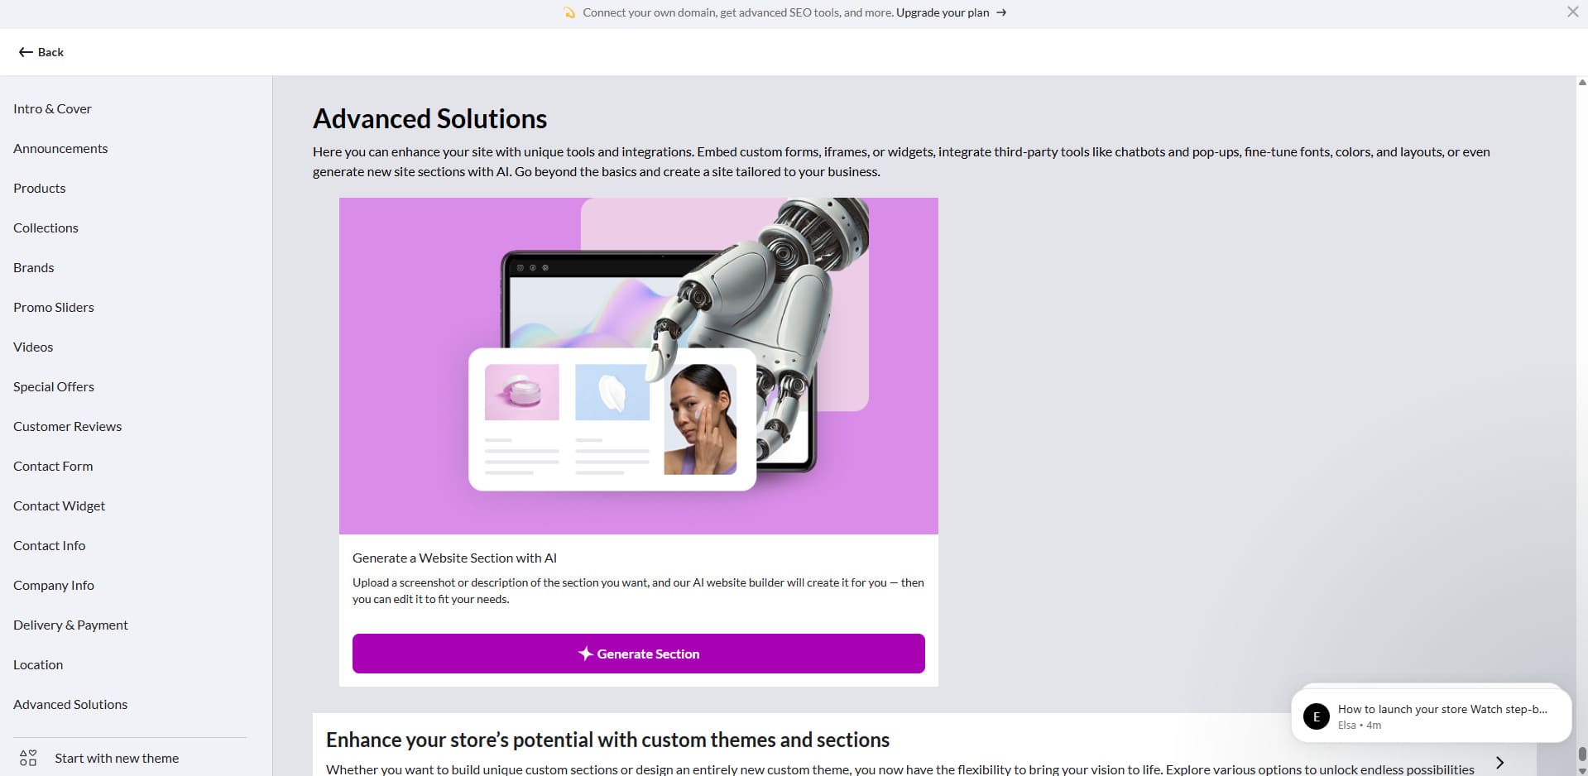1588x776 pixels.
Task: Go to the Location sidebar item
Action: pos(38,664)
